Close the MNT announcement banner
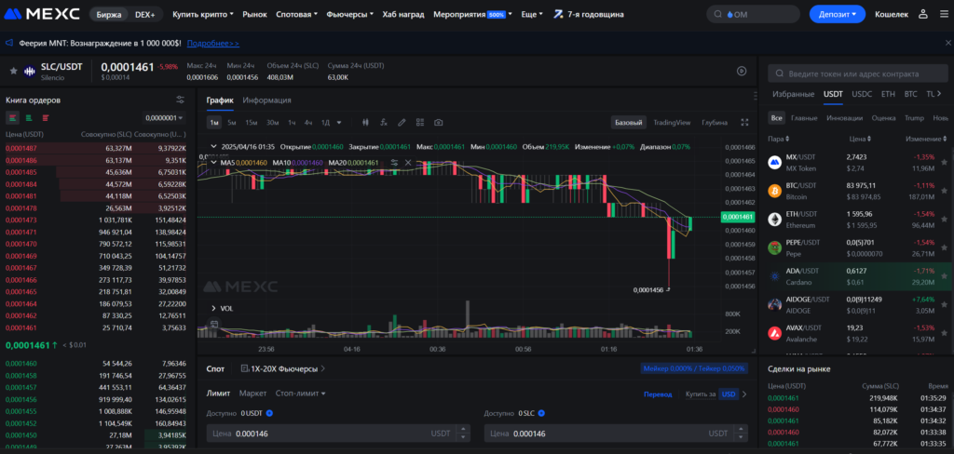The width and height of the screenshot is (954, 454). tap(947, 43)
